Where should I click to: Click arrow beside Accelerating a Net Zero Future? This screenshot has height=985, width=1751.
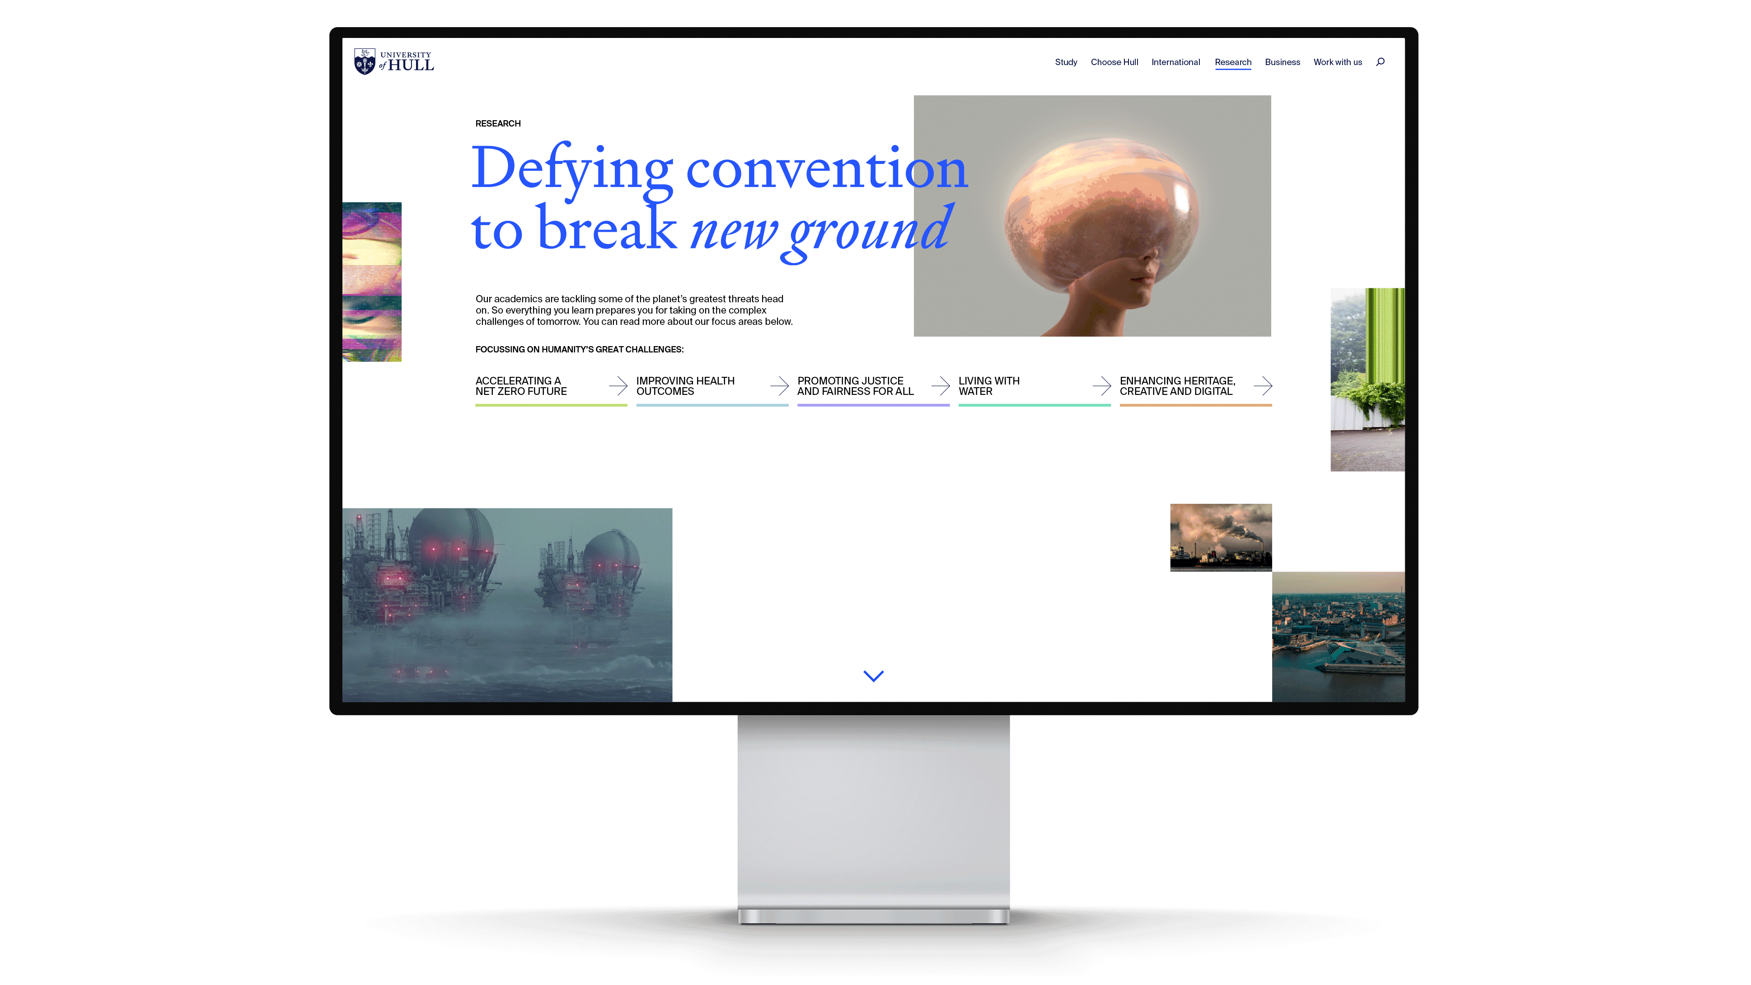(x=618, y=386)
